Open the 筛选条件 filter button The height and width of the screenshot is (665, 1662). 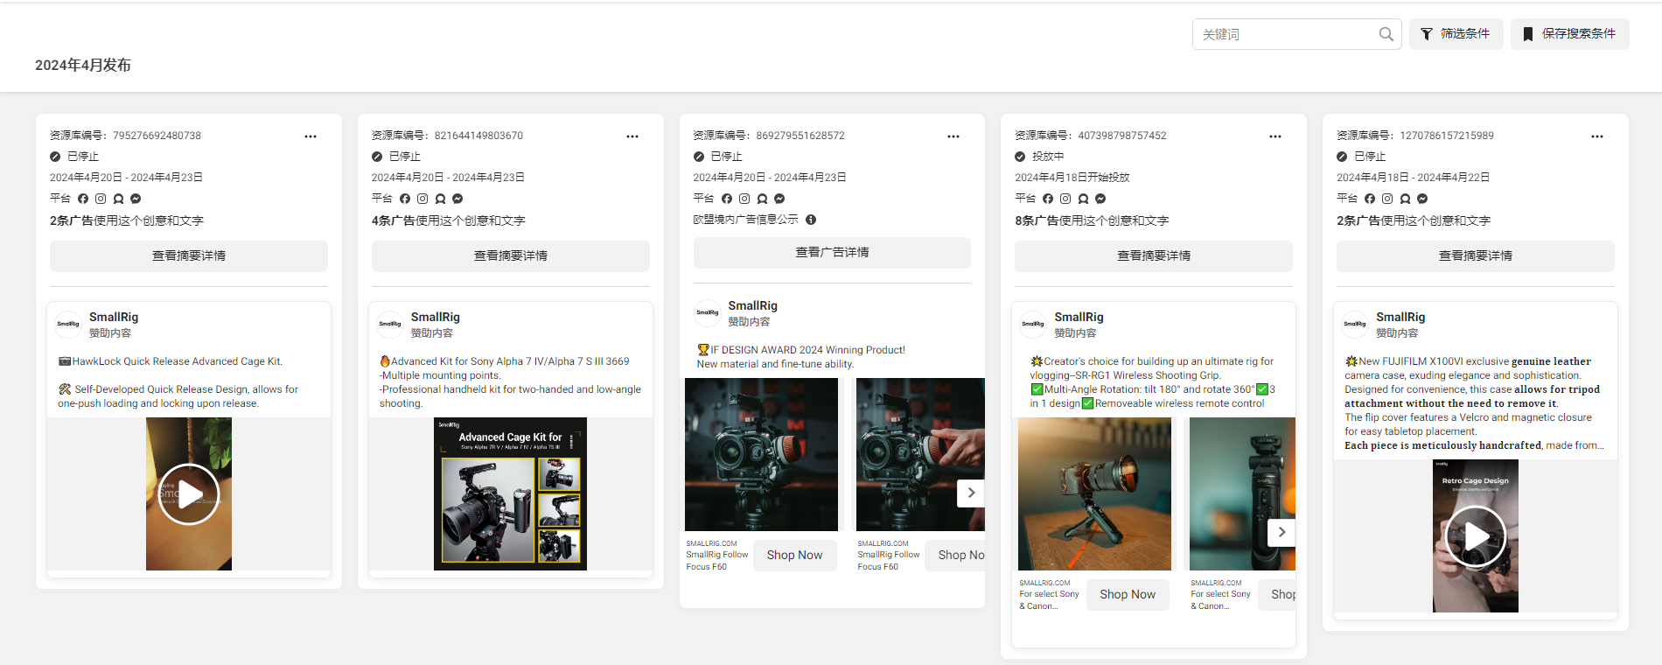click(x=1456, y=34)
